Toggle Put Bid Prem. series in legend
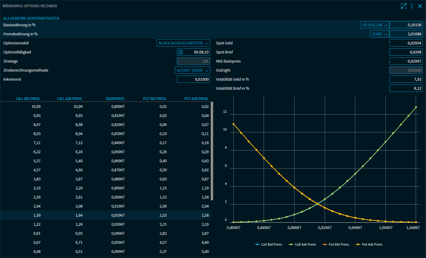Viewport: 426px width, 258px height. [336, 244]
